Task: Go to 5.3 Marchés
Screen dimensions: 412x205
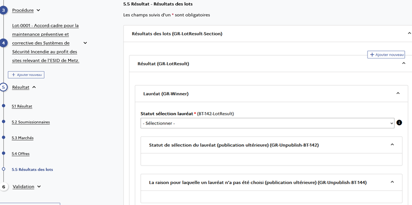Action: point(23,138)
